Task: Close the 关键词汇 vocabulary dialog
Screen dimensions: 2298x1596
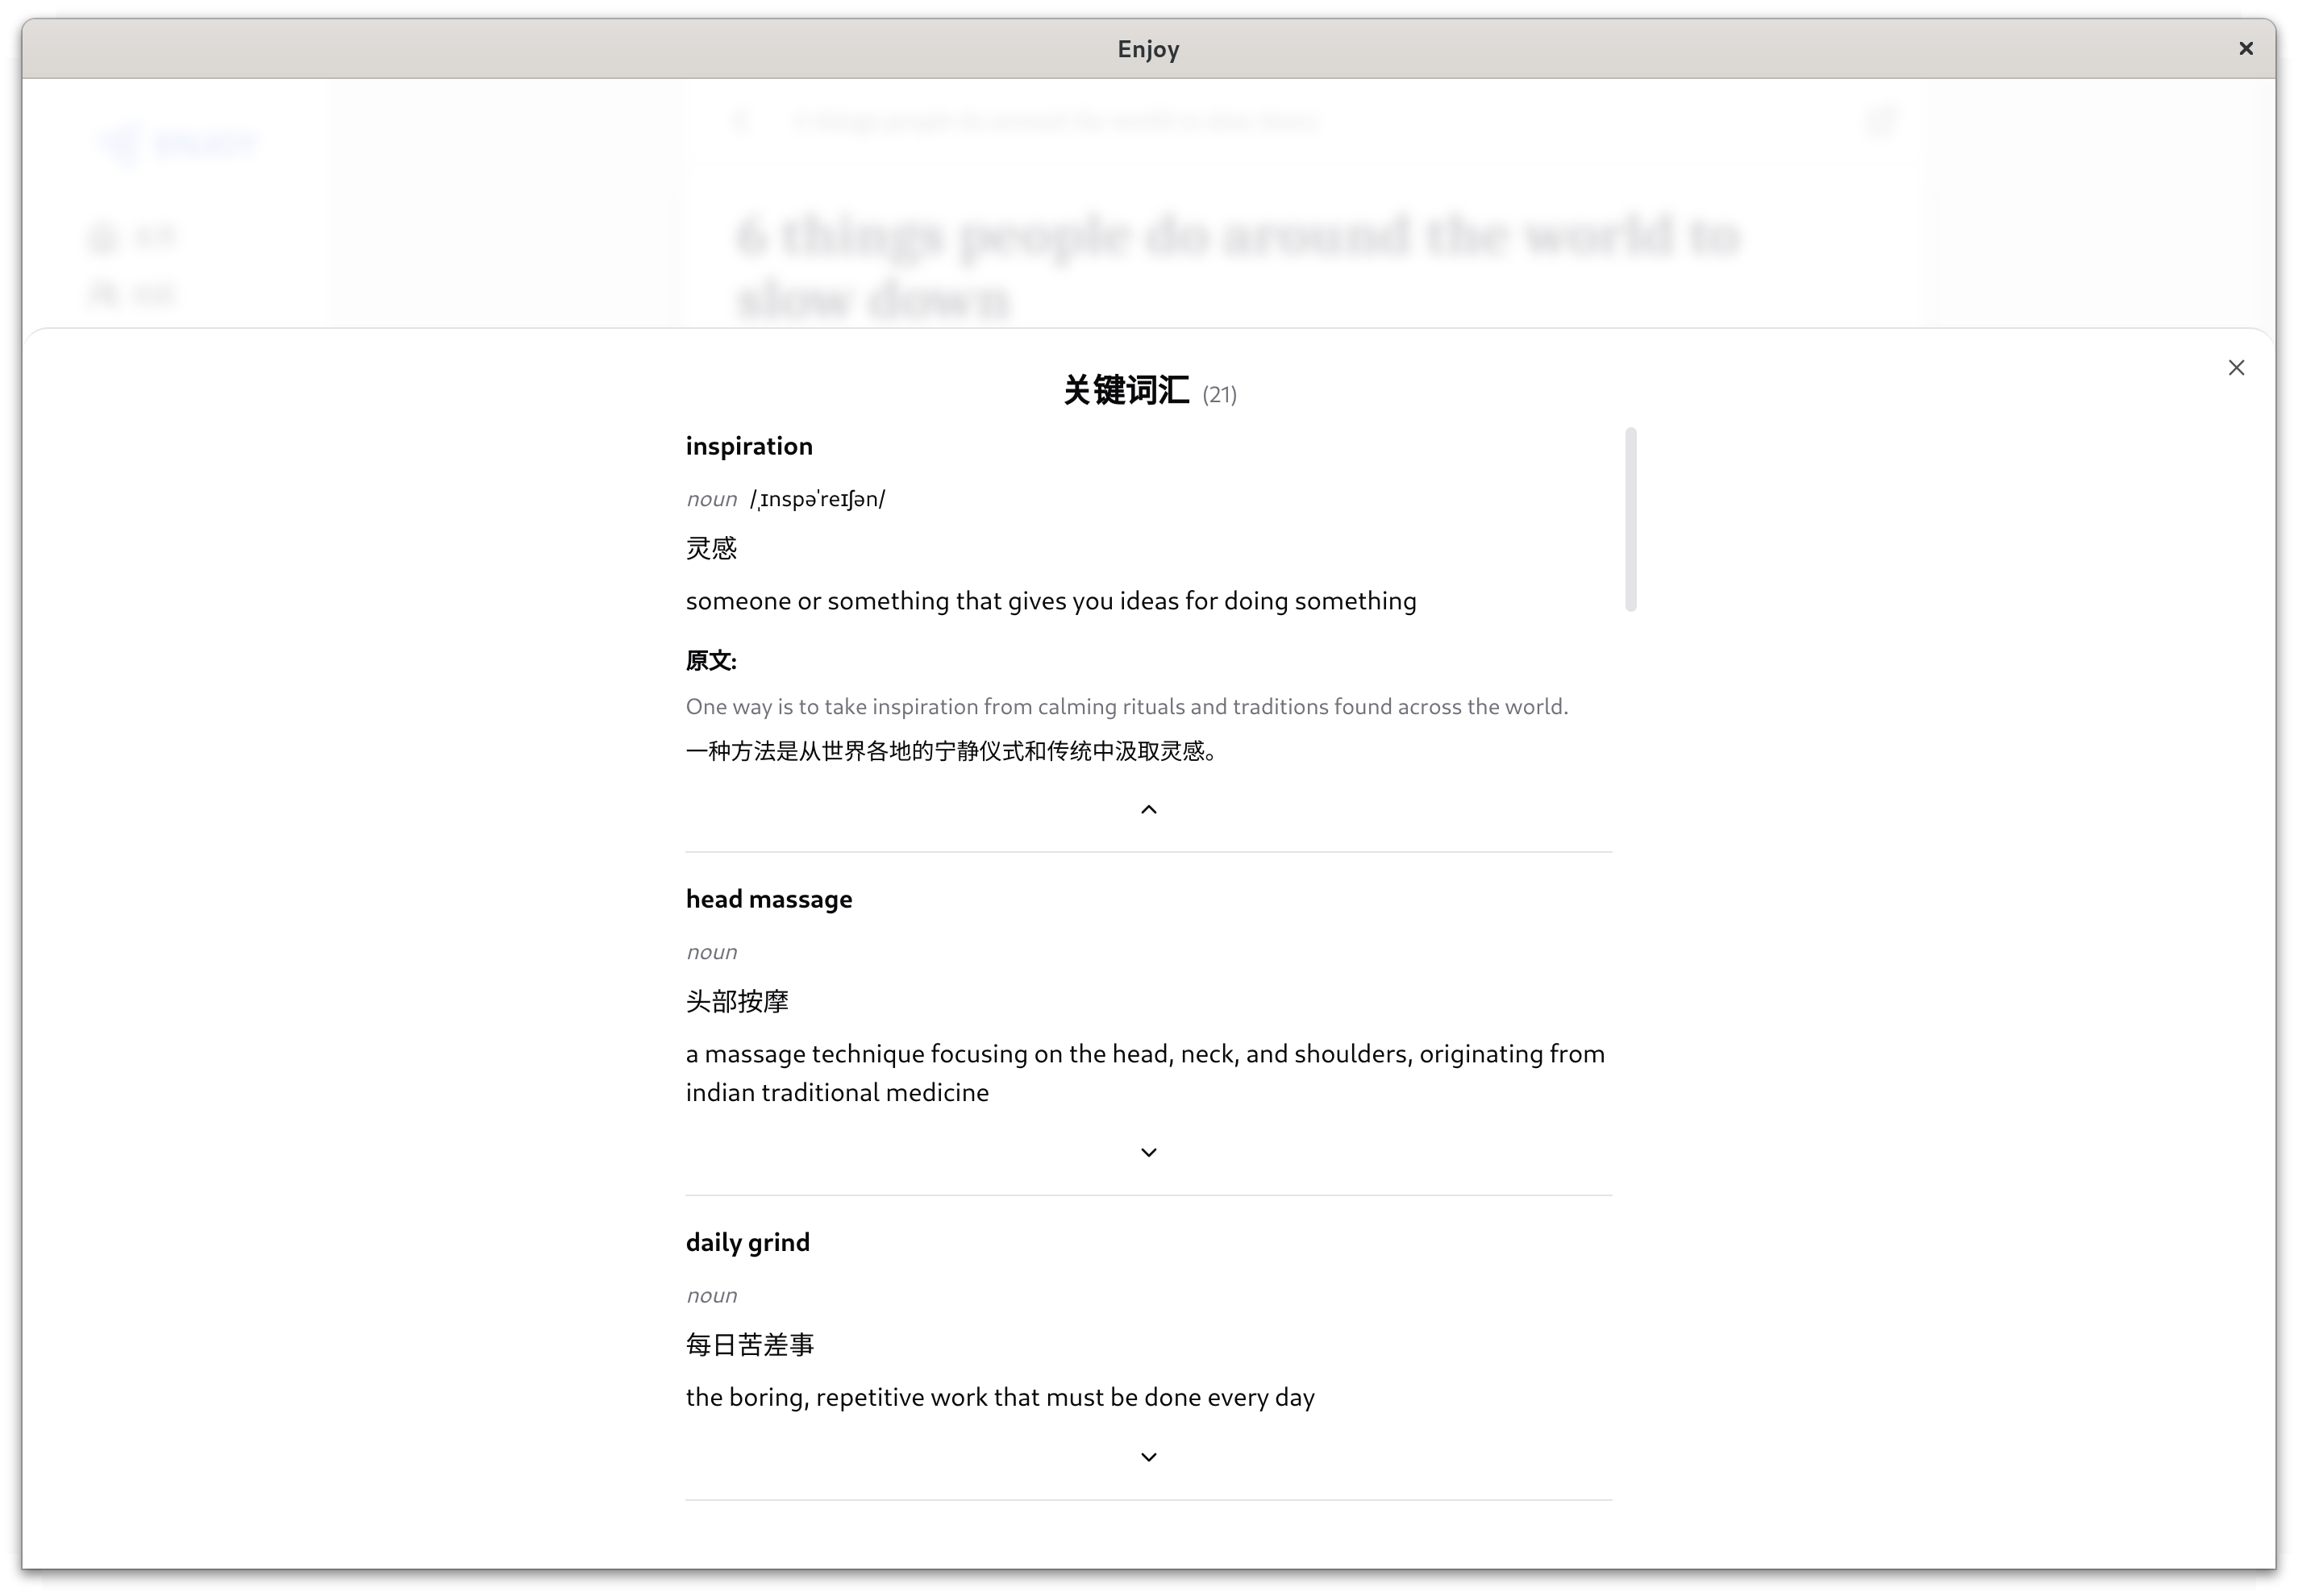Action: pyautogui.click(x=2236, y=367)
